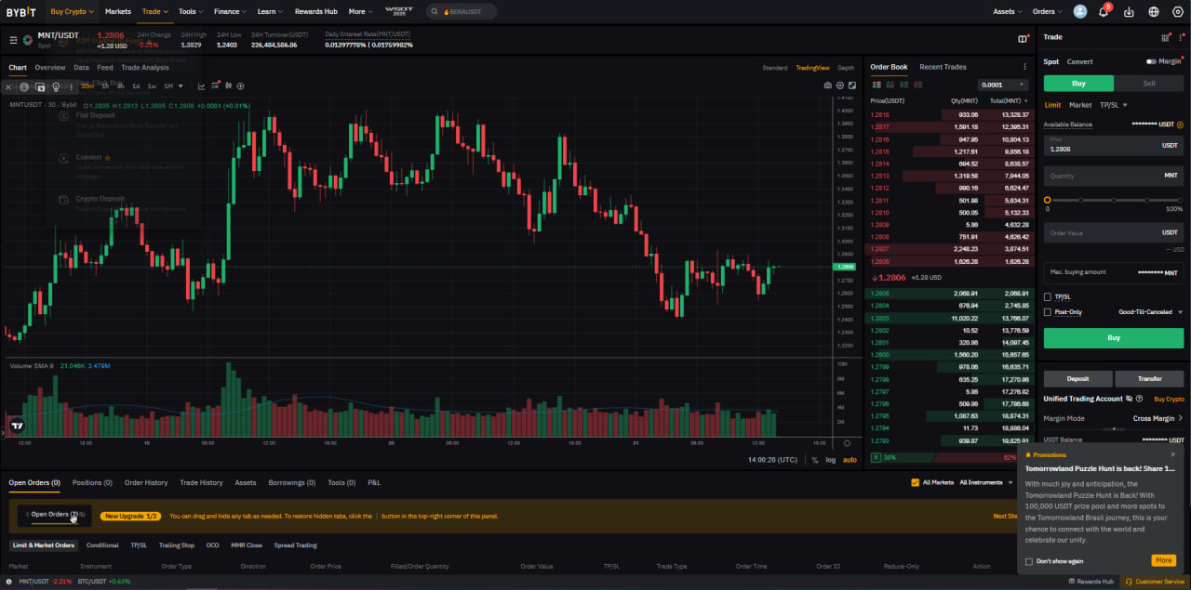Show both bids and asks in order book
Viewport: 1191px width, 590px height.
pos(876,85)
